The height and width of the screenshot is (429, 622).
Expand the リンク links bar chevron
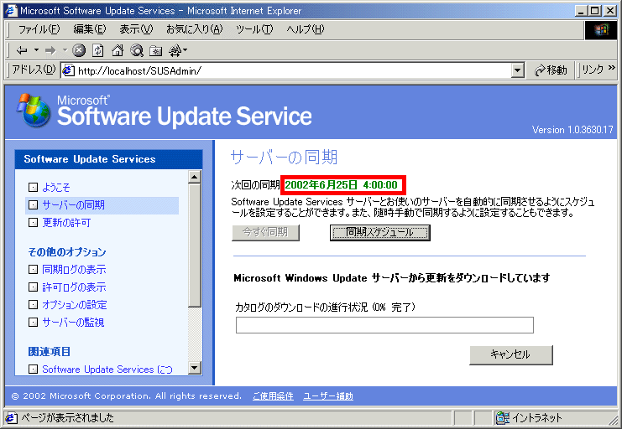[x=611, y=68]
